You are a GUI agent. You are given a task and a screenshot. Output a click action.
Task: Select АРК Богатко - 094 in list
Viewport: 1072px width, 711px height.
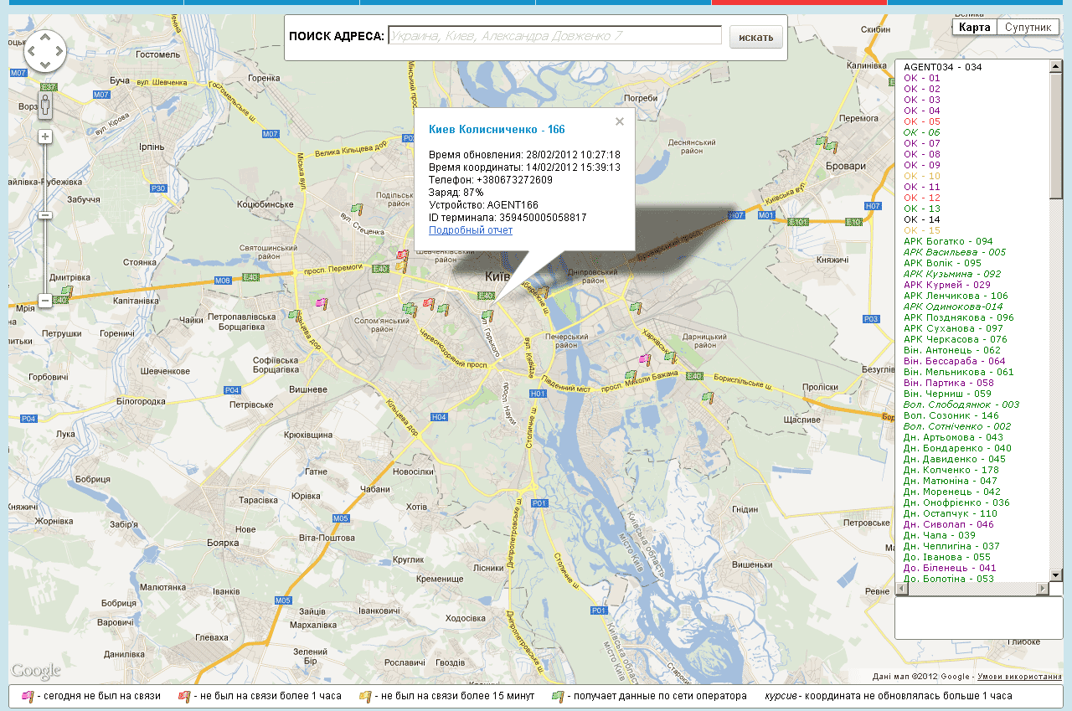[x=947, y=241]
